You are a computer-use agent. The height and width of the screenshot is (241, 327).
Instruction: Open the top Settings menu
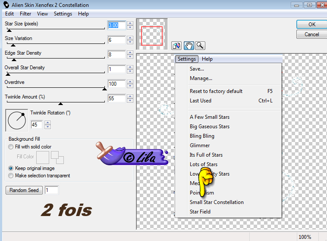click(63, 14)
